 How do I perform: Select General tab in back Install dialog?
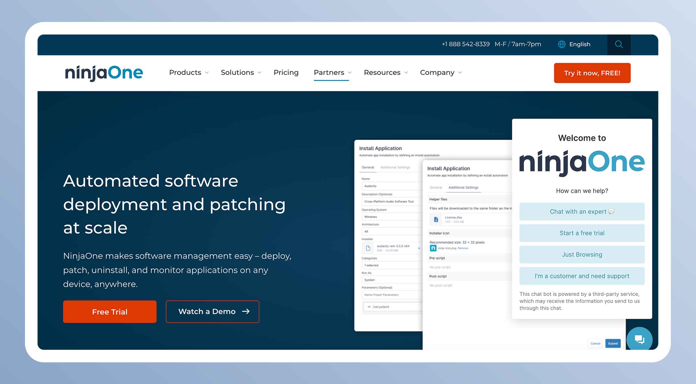point(368,167)
